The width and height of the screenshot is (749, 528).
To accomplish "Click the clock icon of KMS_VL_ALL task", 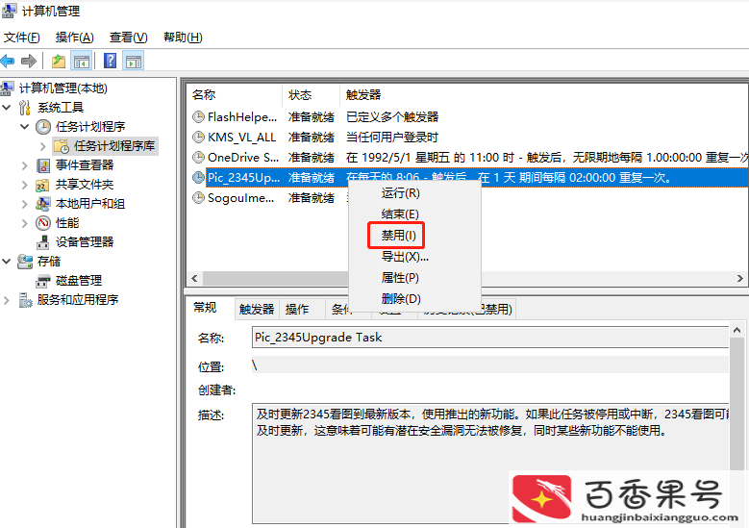I will [198, 138].
